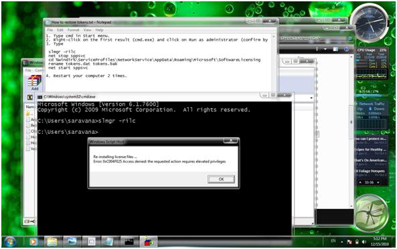The width and height of the screenshot is (397, 249).
Task: Click the Action Center flag tray icon
Action: 349,242
